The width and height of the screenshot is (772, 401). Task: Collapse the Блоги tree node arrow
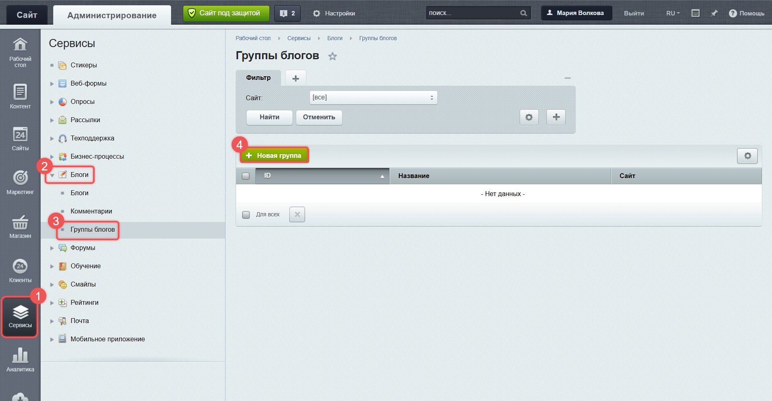coord(52,175)
